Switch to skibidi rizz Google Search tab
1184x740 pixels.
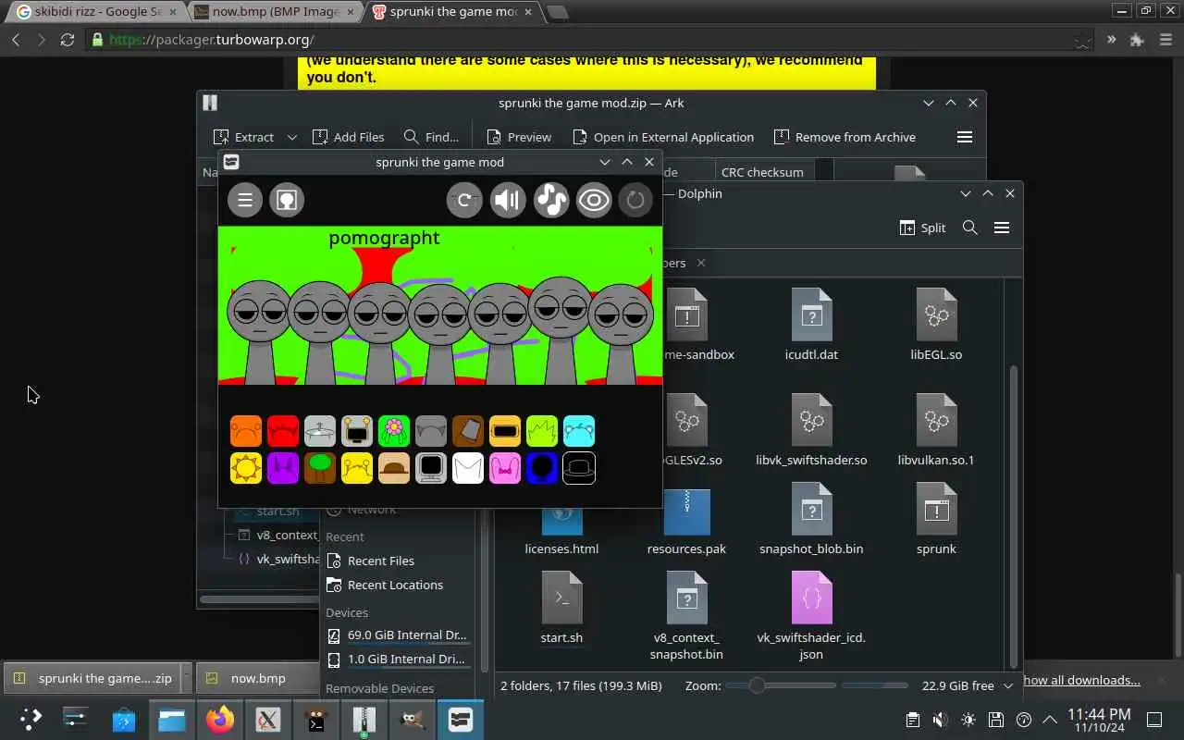point(97,12)
